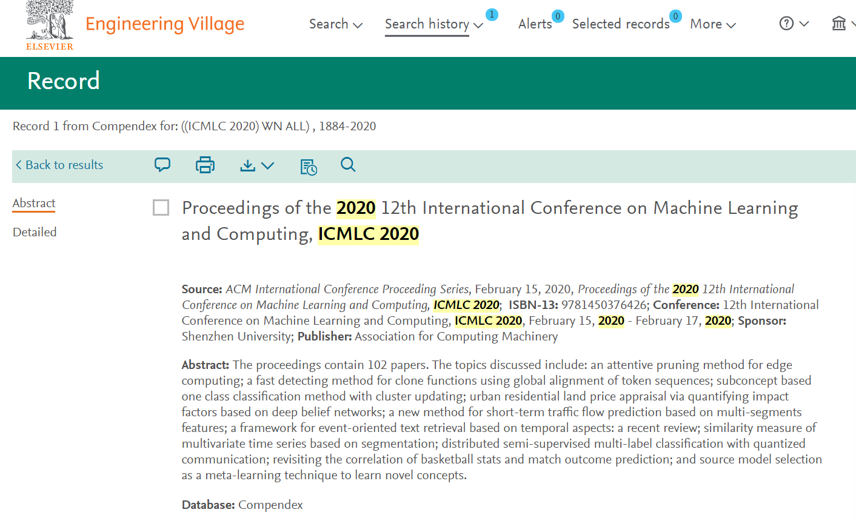This screenshot has width=856, height=518.
Task: Click publisher Association for Computing Machinery
Action: tap(456, 336)
